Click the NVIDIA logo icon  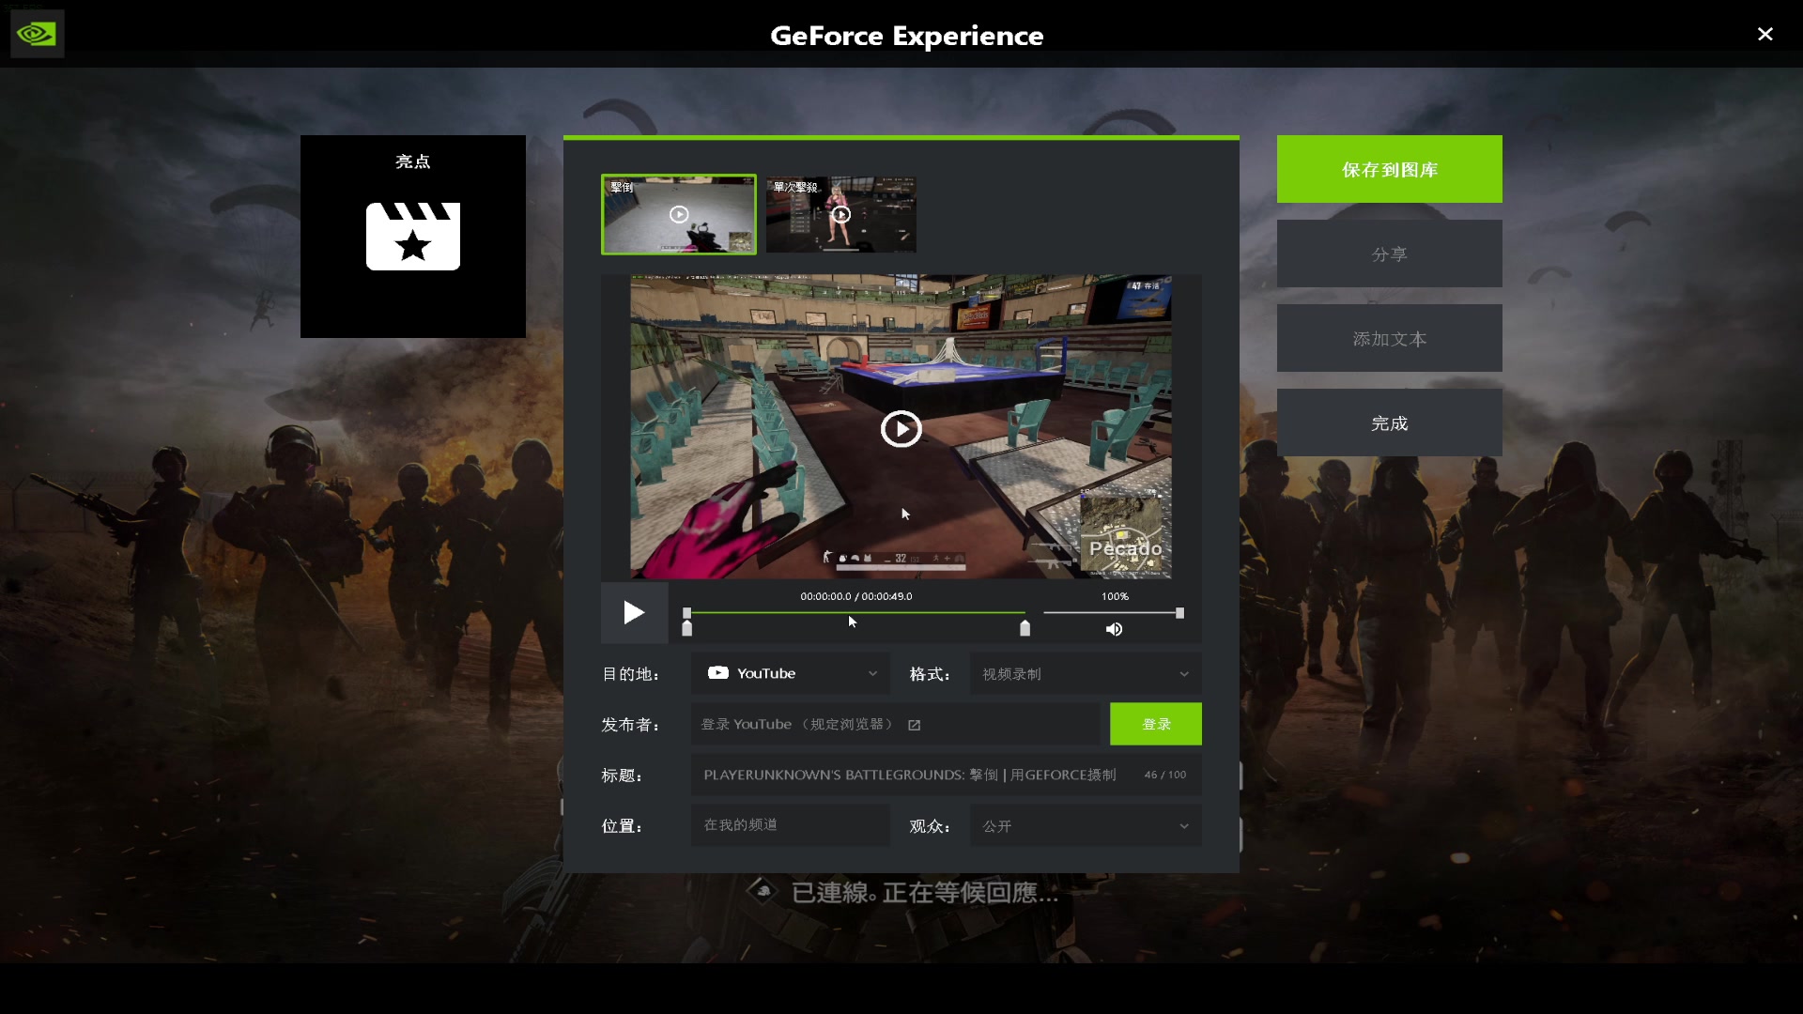click(37, 34)
